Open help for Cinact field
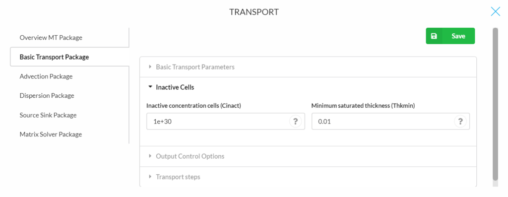508x197 pixels. pyautogui.click(x=295, y=122)
